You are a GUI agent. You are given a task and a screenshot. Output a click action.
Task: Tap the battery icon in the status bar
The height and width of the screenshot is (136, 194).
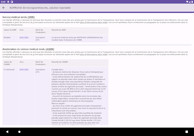(192, 2)
